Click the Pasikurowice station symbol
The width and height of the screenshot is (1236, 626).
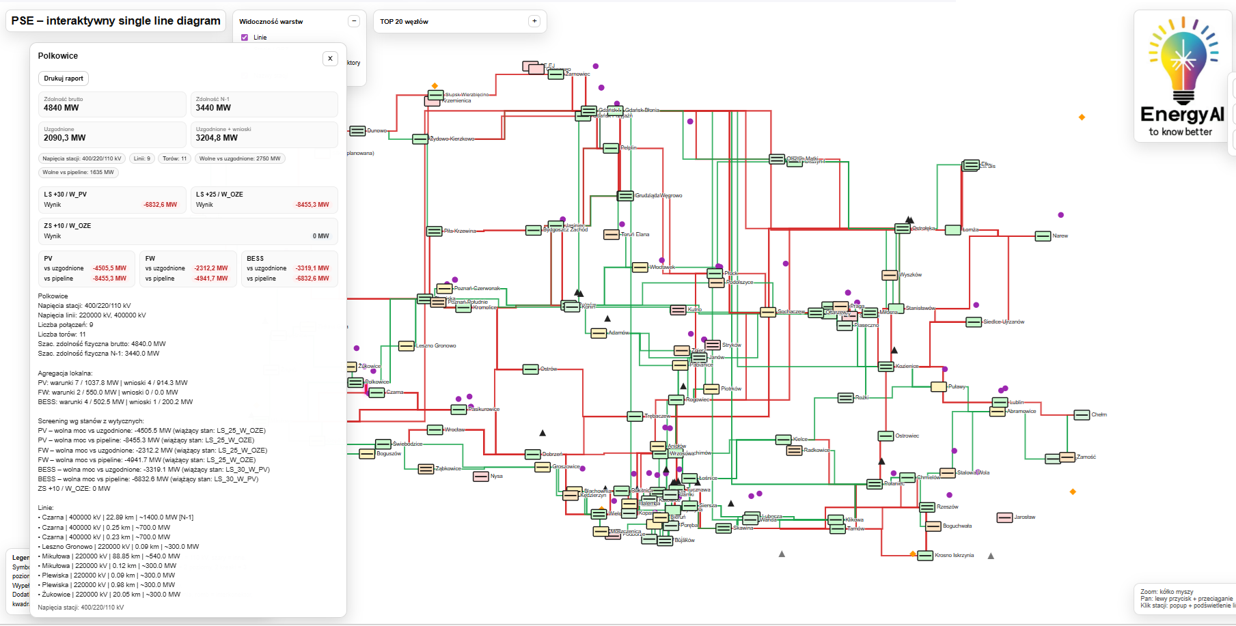pyautogui.click(x=458, y=410)
